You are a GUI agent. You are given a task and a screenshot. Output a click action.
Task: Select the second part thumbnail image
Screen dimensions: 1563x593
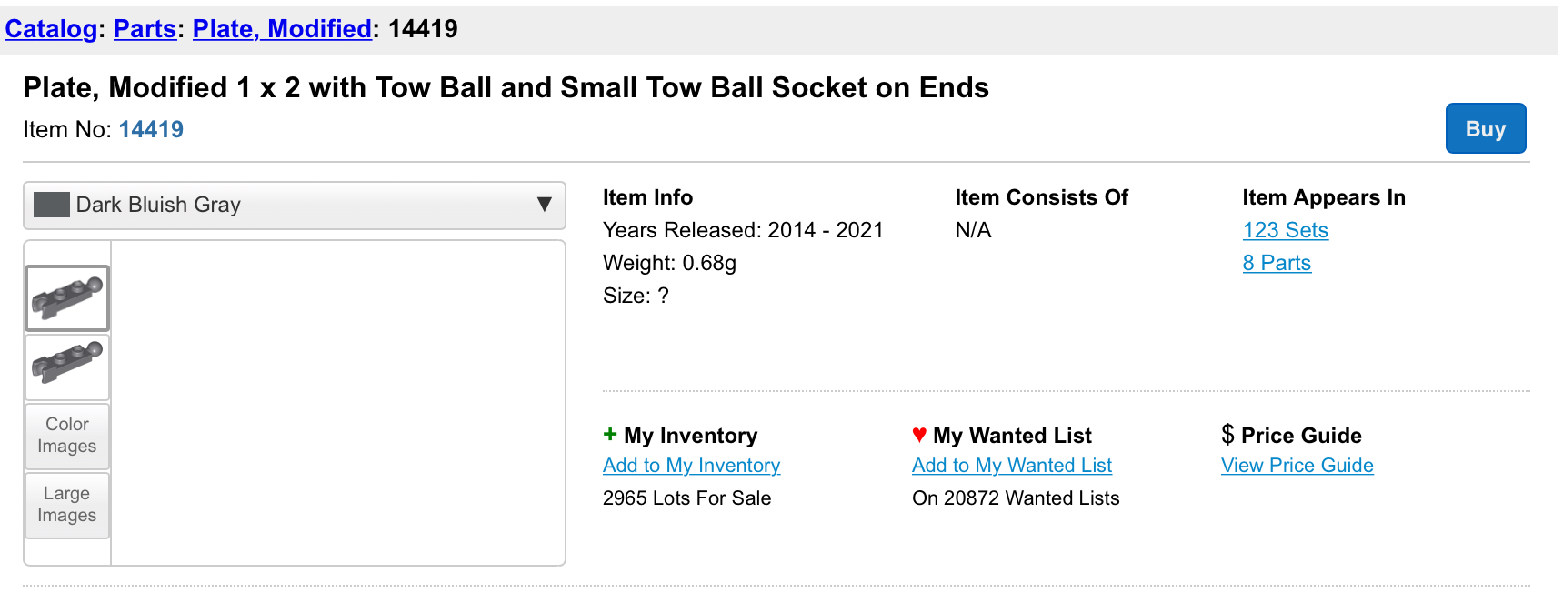click(x=67, y=367)
